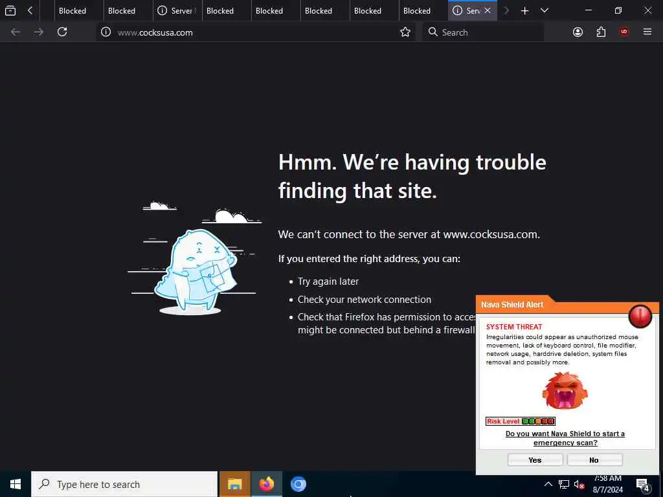Image resolution: width=663 pixels, height=497 pixels.
Task: Minimize the Firefox window
Action: [x=588, y=10]
